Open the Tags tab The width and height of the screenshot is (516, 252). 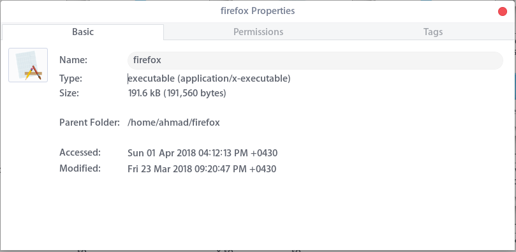pyautogui.click(x=432, y=32)
